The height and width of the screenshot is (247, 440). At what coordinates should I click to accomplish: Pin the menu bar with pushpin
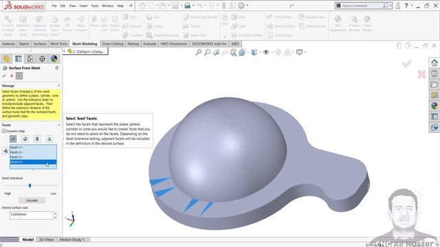(x=131, y=5)
